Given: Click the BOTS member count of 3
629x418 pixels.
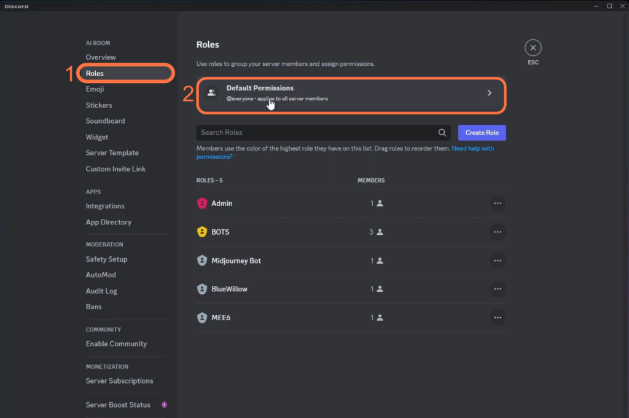Looking at the screenshot, I should (371, 232).
